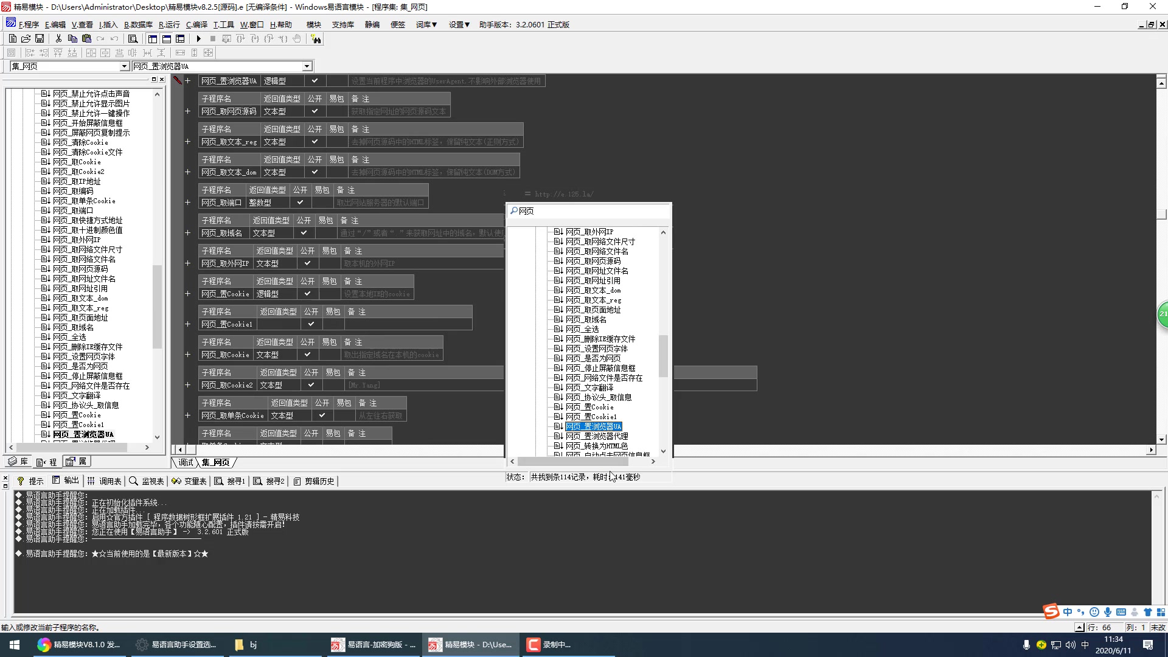Toggle 公开 checkbox for 网页_取文本_dom
The image size is (1168, 657).
[x=315, y=172]
